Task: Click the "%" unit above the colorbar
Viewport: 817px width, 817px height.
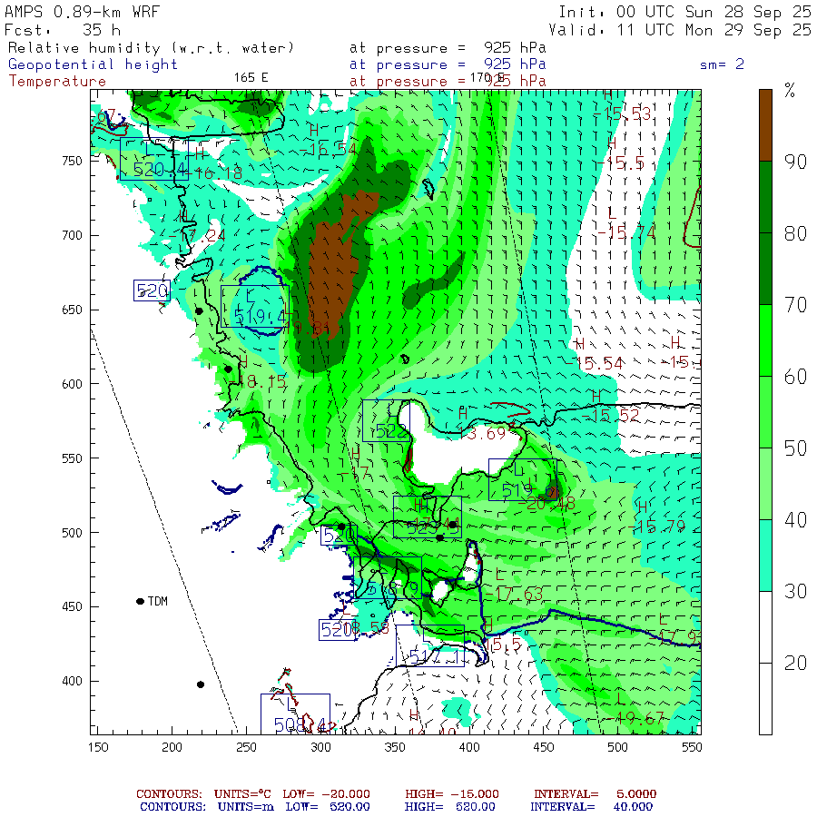Action: tap(790, 91)
